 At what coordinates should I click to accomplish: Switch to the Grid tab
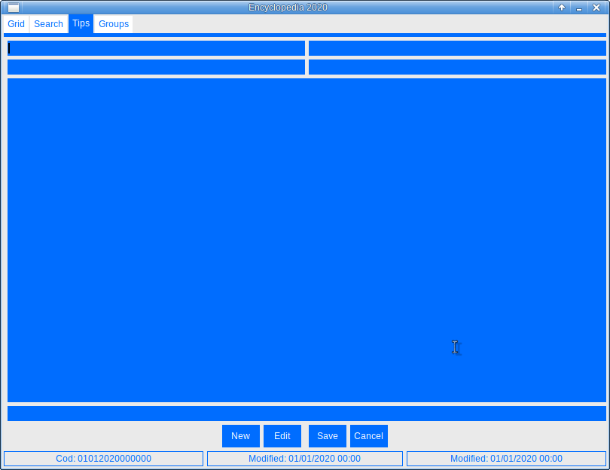(x=17, y=24)
